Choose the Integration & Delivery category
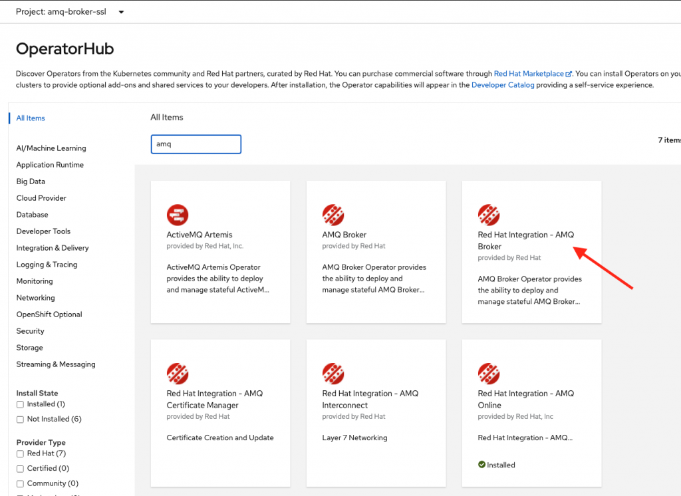The image size is (681, 496). point(53,248)
